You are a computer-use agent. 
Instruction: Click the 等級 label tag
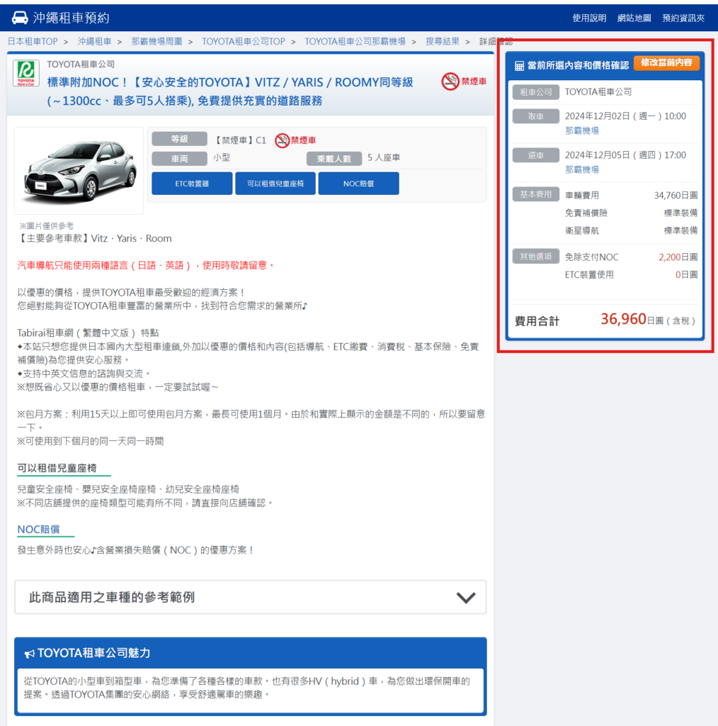[x=179, y=139]
